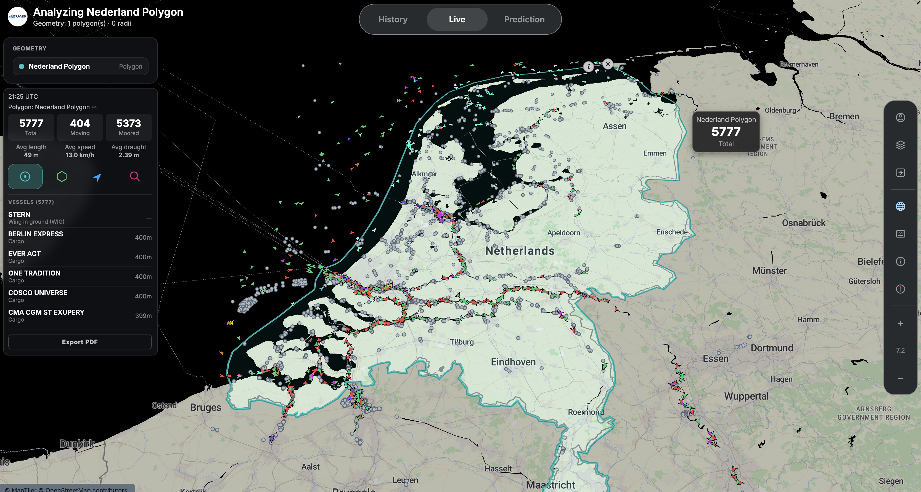Click the GEOMETRY section heading
The width and height of the screenshot is (921, 492).
[30, 49]
